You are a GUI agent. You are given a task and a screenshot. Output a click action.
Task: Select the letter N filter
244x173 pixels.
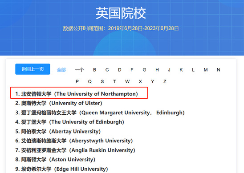click(x=219, y=70)
